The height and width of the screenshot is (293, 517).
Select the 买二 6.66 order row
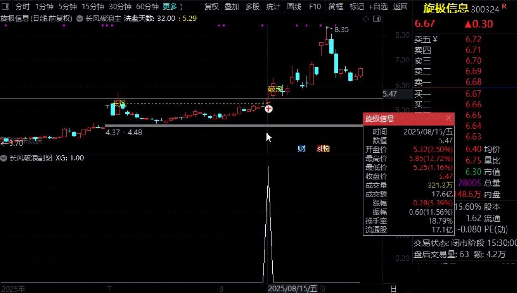[x=465, y=105]
